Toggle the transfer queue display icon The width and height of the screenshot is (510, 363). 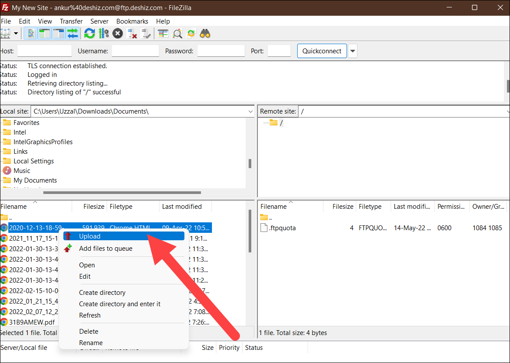tap(73, 34)
